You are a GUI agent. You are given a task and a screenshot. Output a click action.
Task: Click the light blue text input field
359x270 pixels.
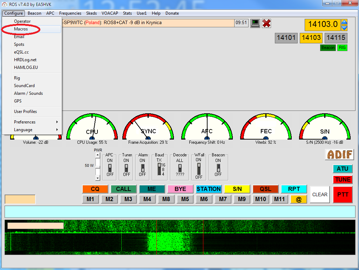click(179, 212)
